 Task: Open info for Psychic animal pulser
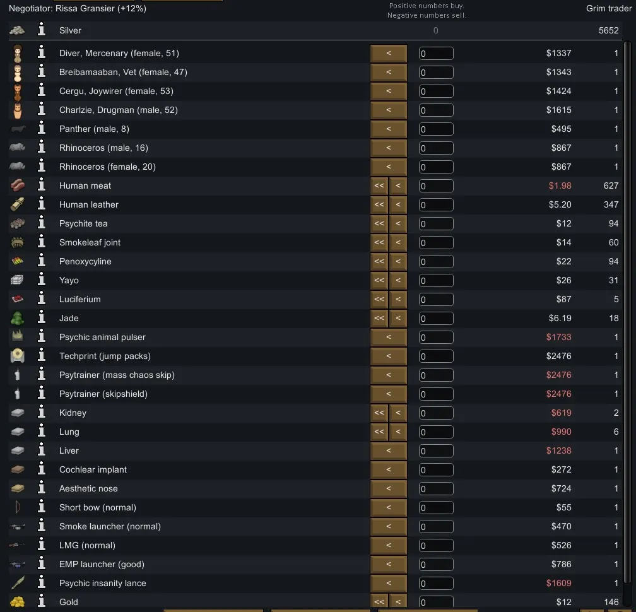tap(42, 337)
